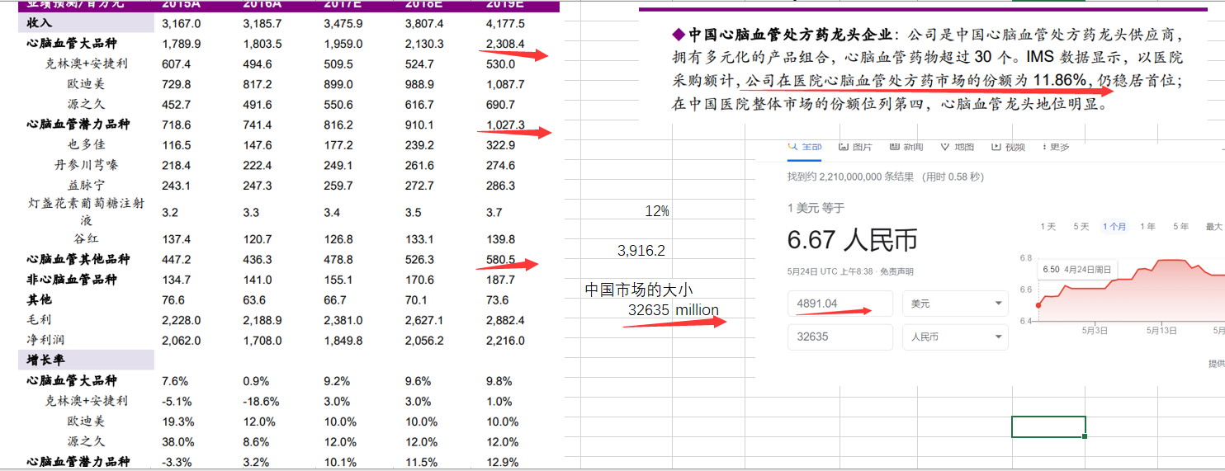Click the 4,177.5 revenue value
Image resolution: width=1225 pixels, height=471 pixels.
[x=506, y=23]
